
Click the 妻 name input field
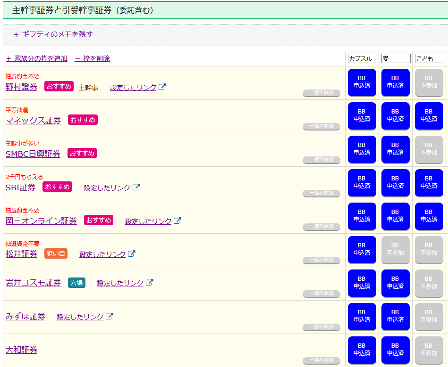(x=396, y=58)
